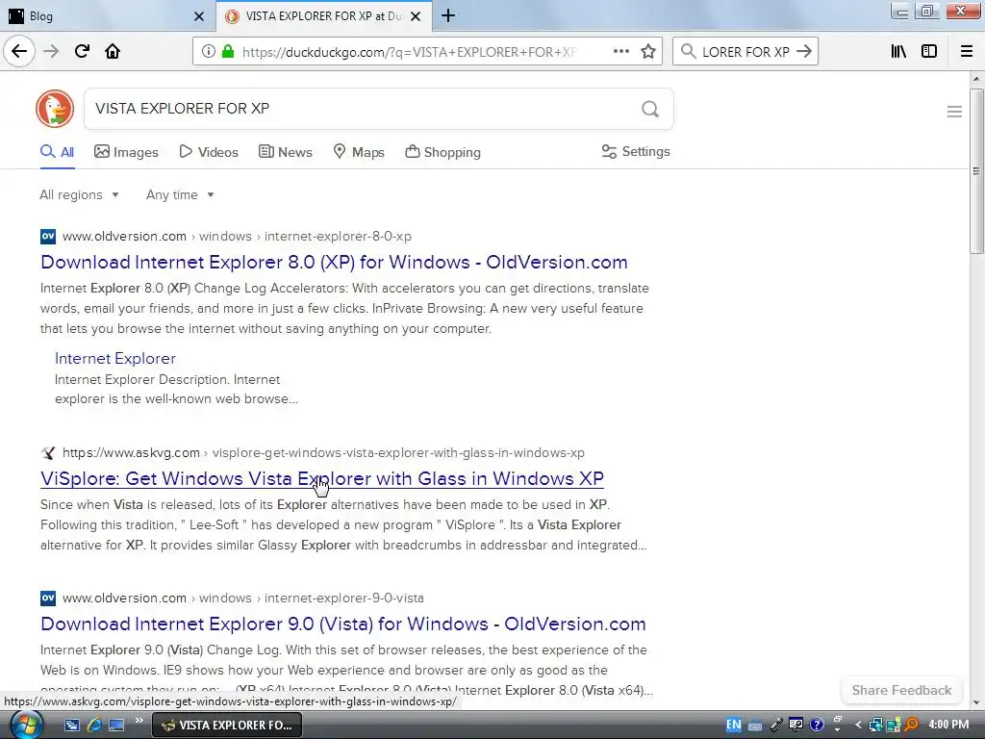Launch Internet Explorer from the quick launch
Screen dimensions: 985x739
[94, 725]
